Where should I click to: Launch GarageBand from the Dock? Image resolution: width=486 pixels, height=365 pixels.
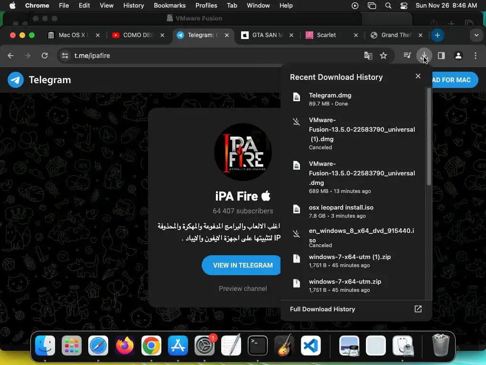pos(284,346)
